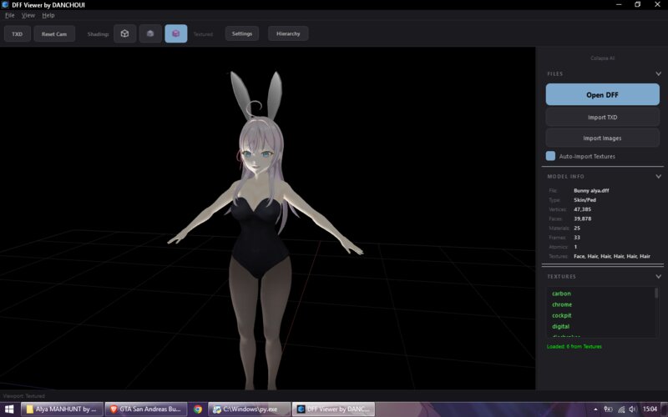Open the File menu
The width and height of the screenshot is (668, 417).
[9, 15]
